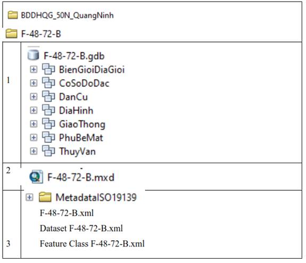Click the BDDHQG_50N_QuangNinh folder icon
Image resolution: width=306 pixels, height=263 pixels.
tap(13, 15)
